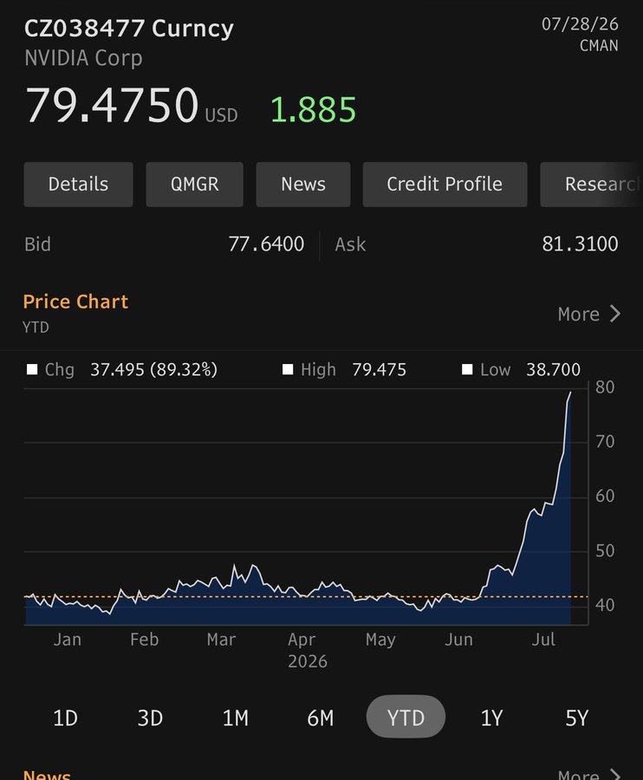Toggle the High legend square
This screenshot has width=643, height=780.
click(288, 369)
